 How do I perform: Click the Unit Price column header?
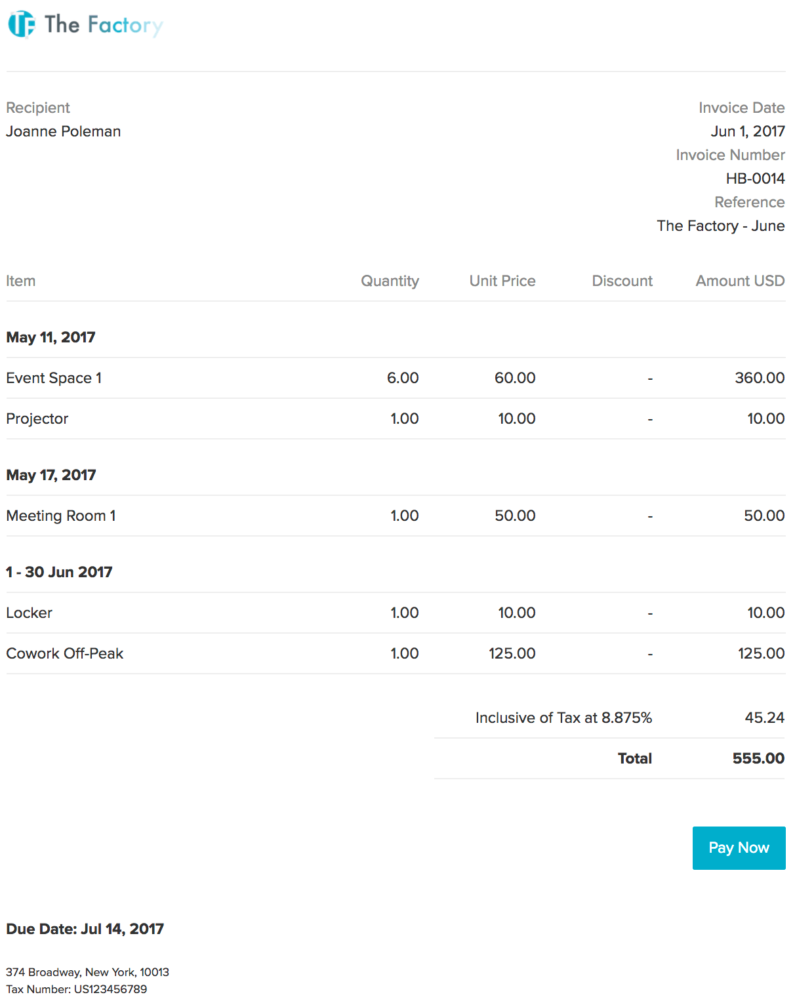(502, 281)
